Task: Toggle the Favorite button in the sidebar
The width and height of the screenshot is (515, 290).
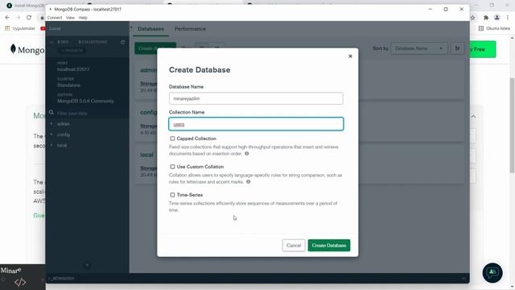Action: point(72,51)
